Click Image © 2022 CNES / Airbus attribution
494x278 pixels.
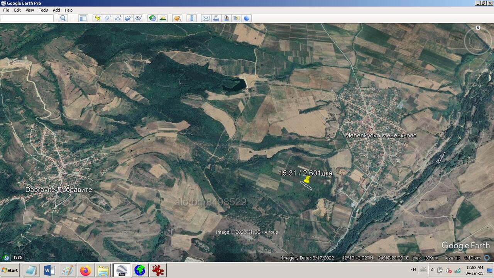(247, 232)
